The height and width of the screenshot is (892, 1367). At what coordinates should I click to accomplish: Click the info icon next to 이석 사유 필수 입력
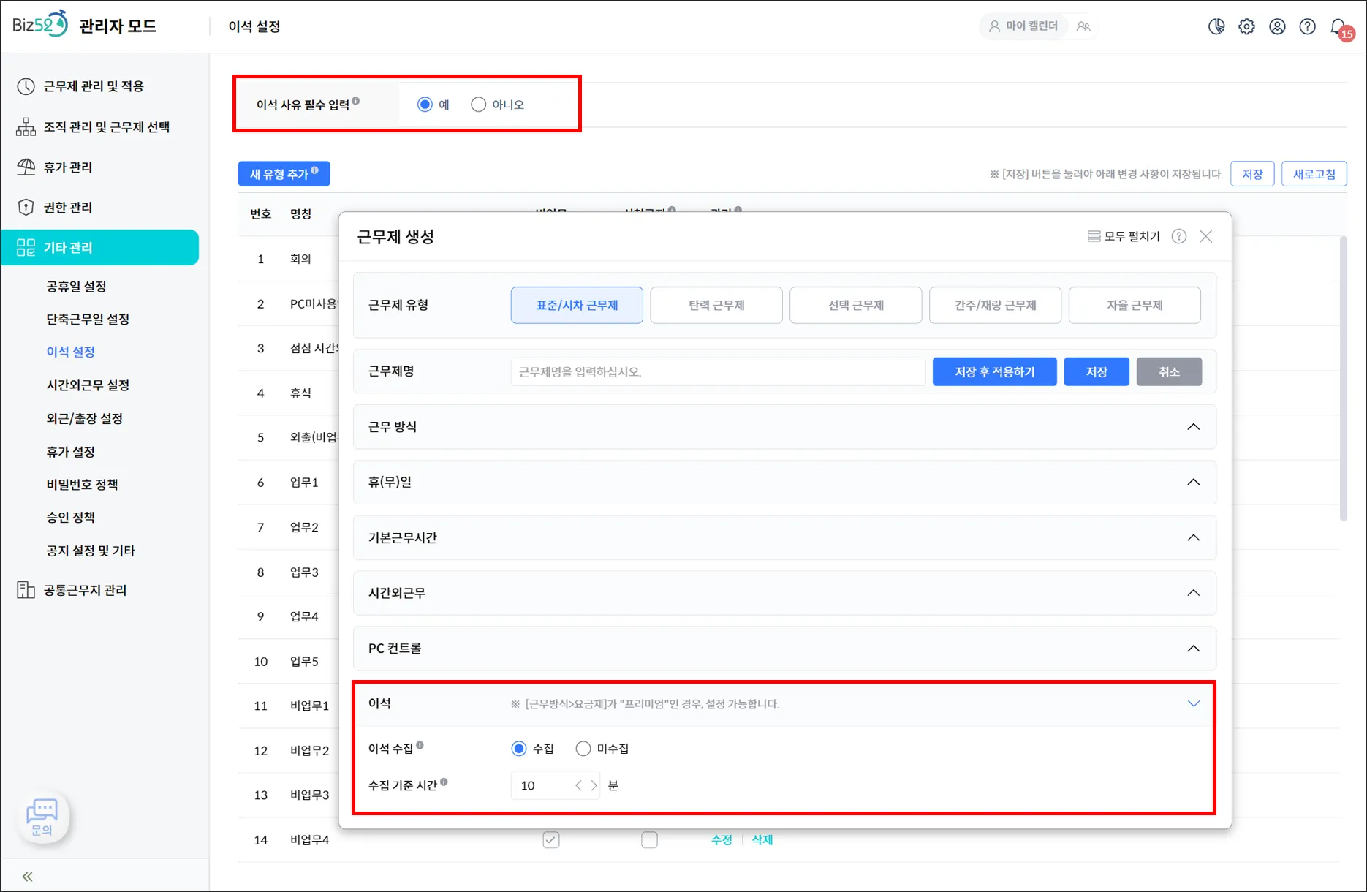356,101
